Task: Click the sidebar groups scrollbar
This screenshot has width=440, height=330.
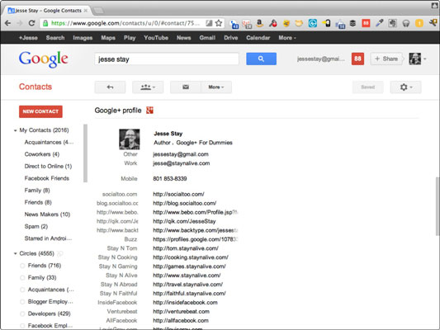Action: (x=85, y=153)
